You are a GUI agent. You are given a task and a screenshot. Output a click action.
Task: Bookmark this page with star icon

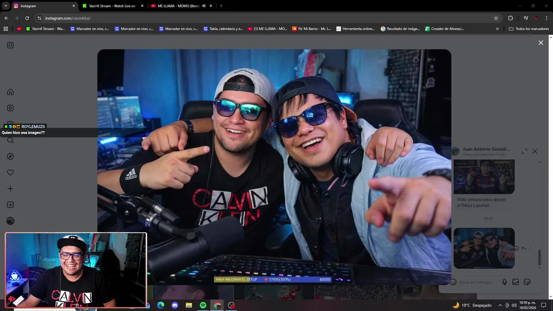(x=496, y=18)
